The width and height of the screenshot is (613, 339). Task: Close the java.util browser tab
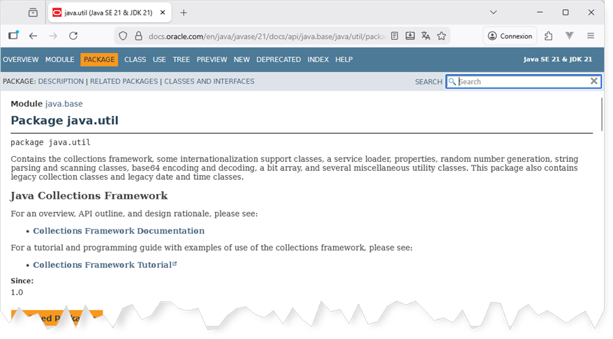coord(163,13)
